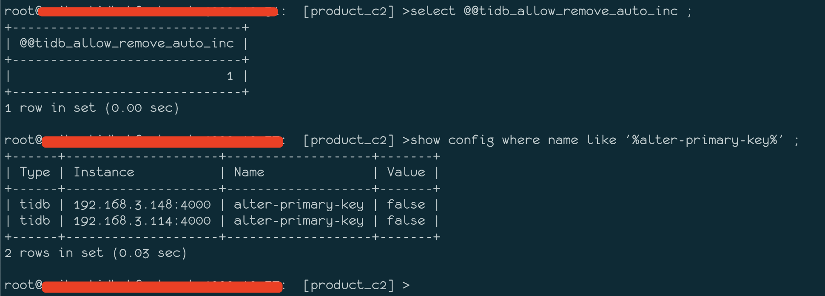This screenshot has width=825, height=296.
Task: Click the @@tidb_allow_remove_auto_inc column header
Action: click(x=127, y=43)
